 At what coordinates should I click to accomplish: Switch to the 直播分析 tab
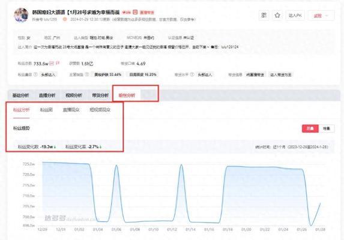47,95
